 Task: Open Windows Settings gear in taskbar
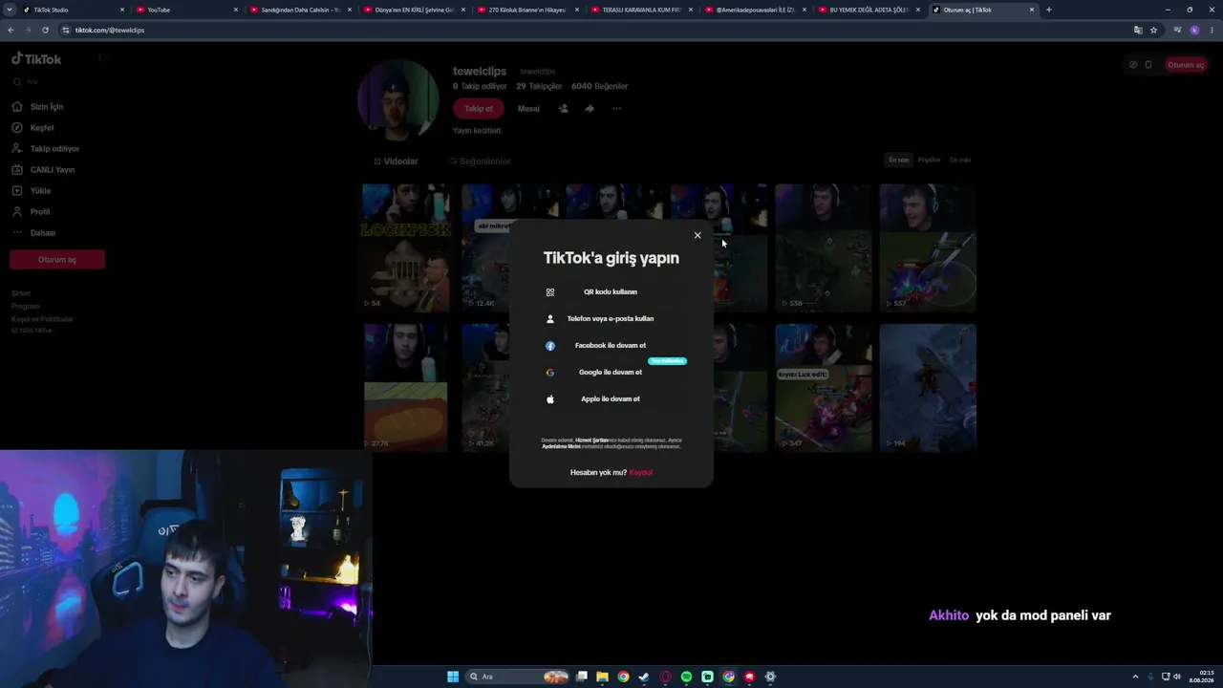770,677
